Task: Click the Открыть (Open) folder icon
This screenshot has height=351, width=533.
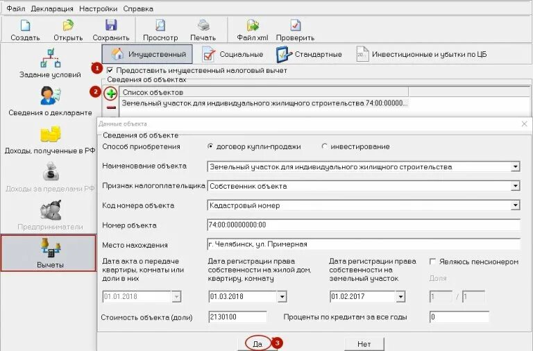Action: pos(68,26)
